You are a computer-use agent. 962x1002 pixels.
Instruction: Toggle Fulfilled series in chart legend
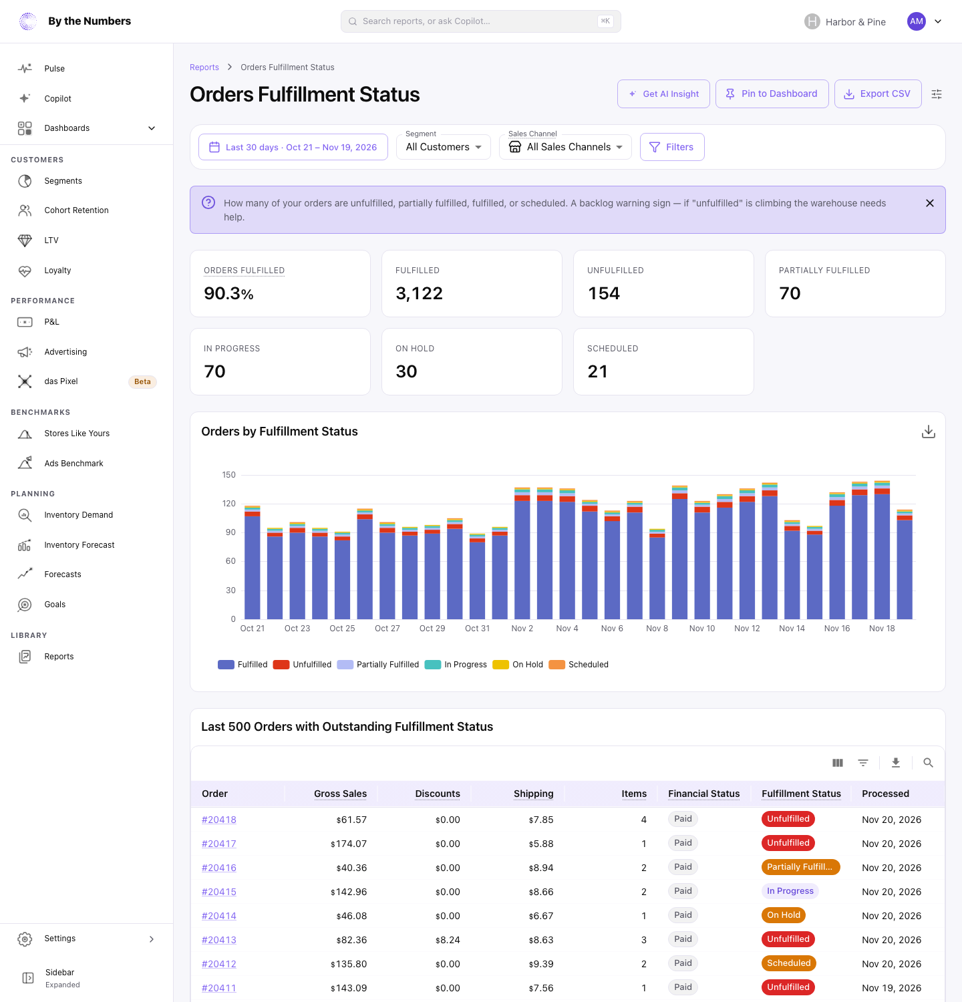(x=243, y=665)
